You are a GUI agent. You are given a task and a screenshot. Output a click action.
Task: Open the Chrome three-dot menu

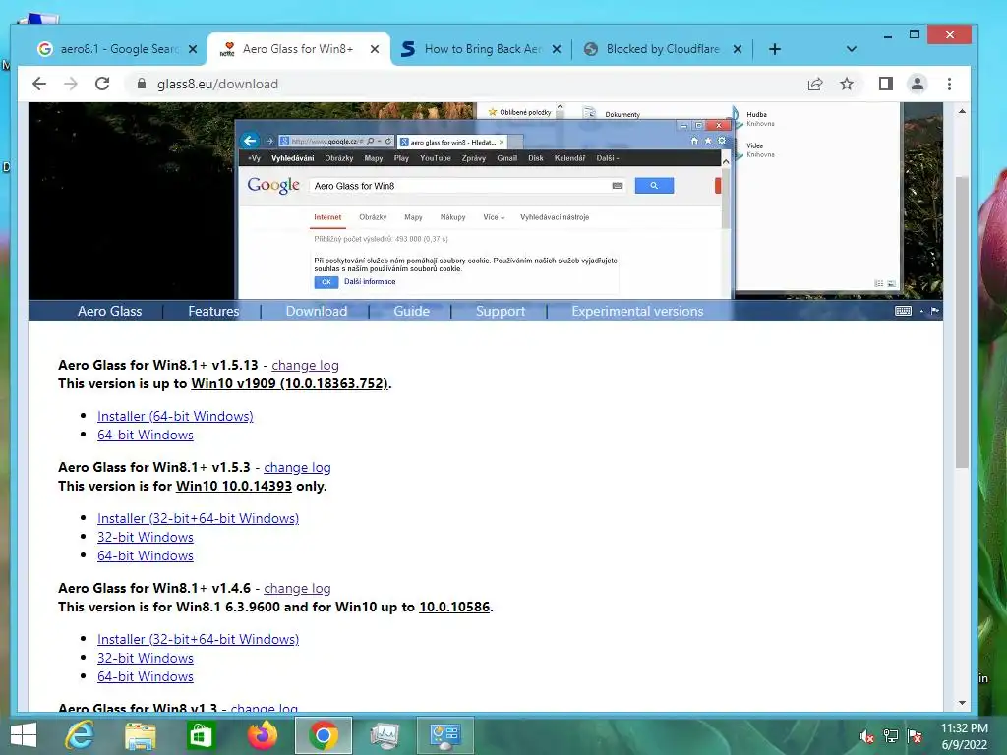[x=949, y=85]
